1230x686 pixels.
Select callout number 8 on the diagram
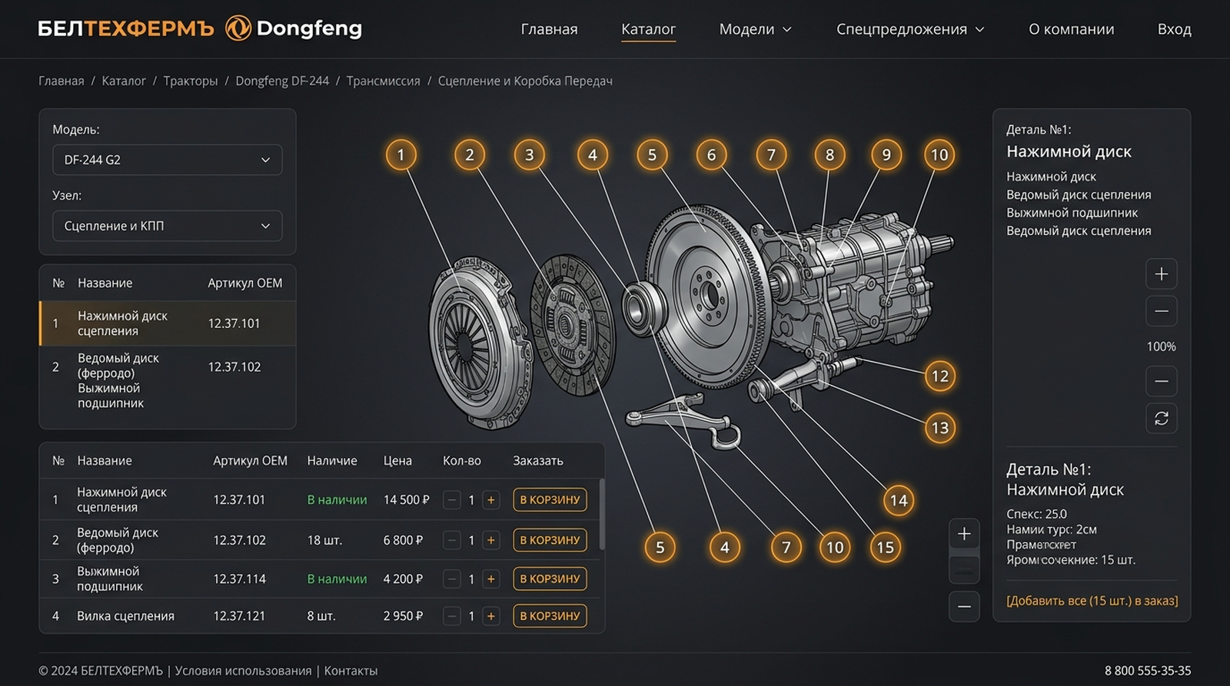829,154
